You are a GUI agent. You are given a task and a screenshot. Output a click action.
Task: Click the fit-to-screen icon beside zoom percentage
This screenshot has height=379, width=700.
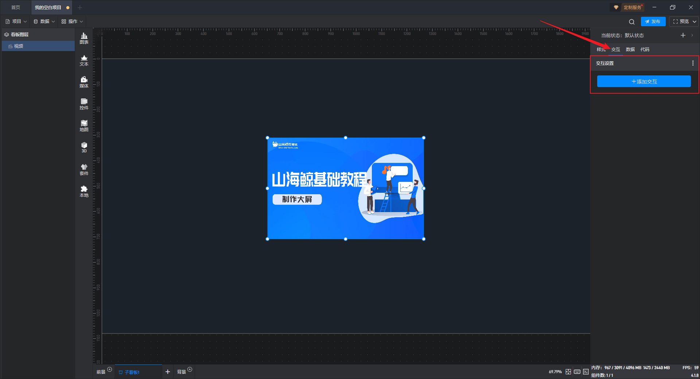[x=568, y=372]
